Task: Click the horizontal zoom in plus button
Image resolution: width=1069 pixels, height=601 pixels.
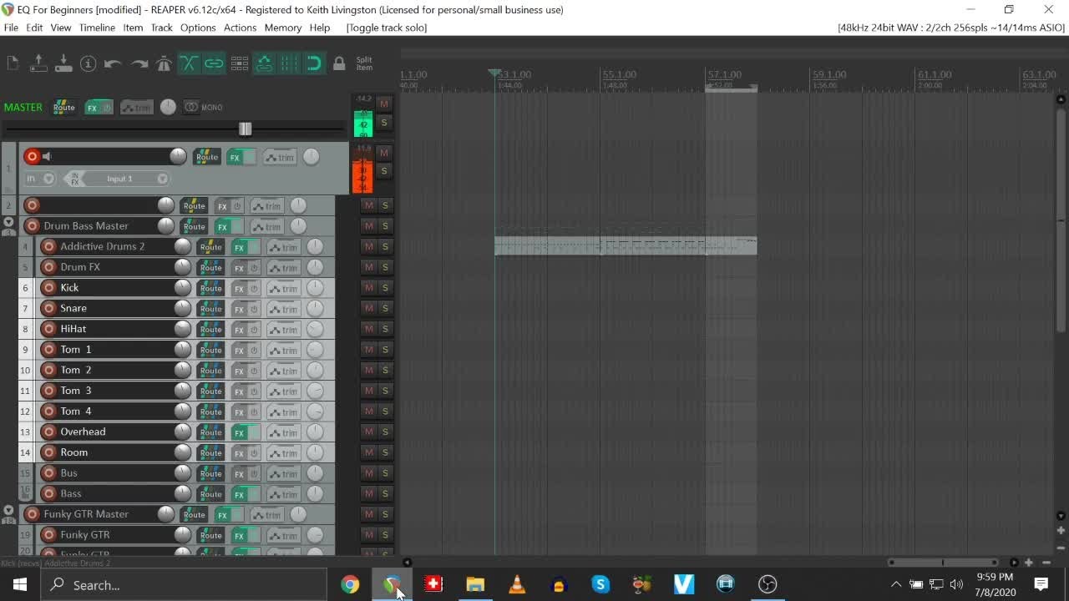Action: click(x=1029, y=563)
